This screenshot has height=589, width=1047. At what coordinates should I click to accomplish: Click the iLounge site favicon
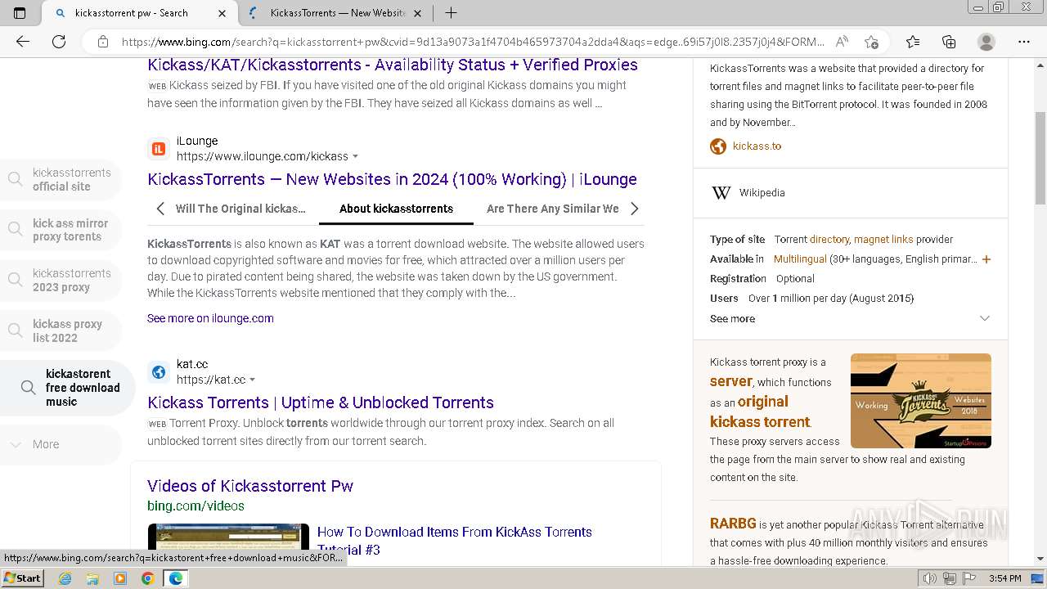click(159, 149)
